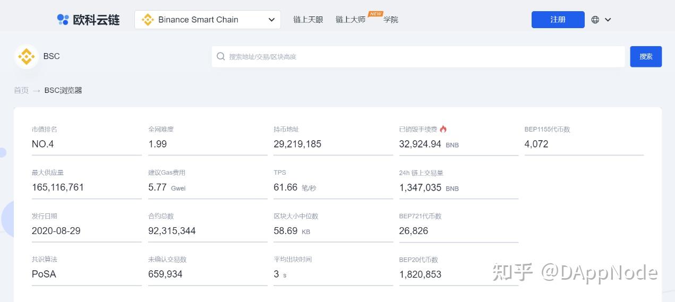Click the BSC coin logo
Screen dimensions: 675x302
[x=26, y=56]
